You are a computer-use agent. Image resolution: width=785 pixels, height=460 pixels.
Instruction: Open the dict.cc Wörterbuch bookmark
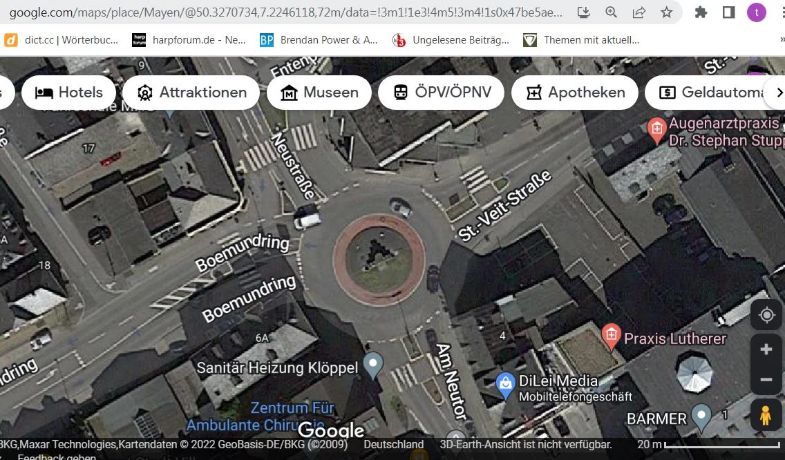(x=61, y=40)
